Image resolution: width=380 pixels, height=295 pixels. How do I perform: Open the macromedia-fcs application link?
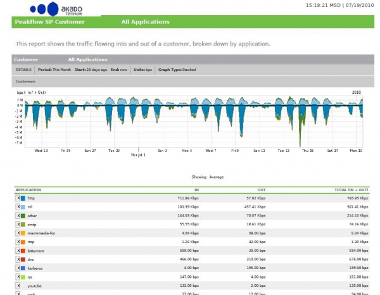click(41, 233)
